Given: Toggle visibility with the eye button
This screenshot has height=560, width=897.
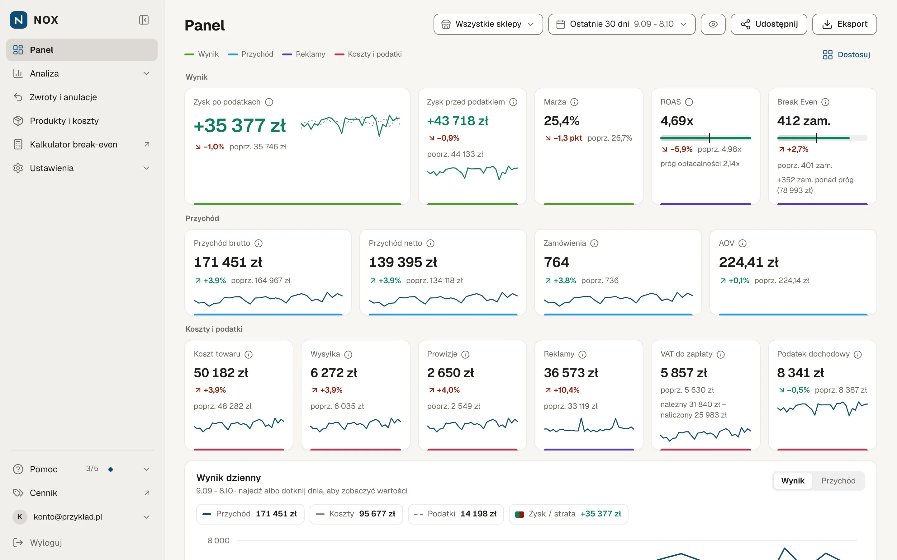Looking at the screenshot, I should click(x=713, y=25).
